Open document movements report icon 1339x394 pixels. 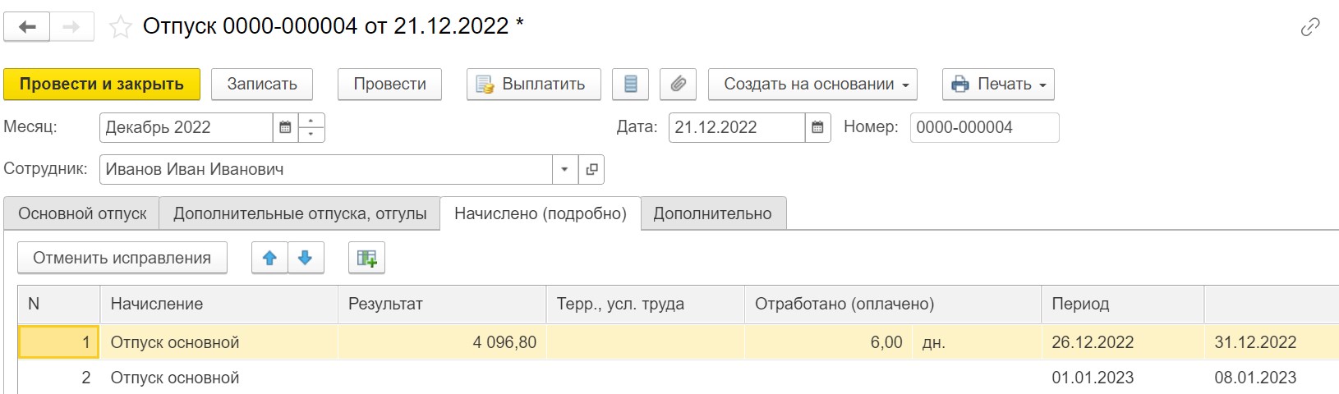pyautogui.click(x=630, y=84)
